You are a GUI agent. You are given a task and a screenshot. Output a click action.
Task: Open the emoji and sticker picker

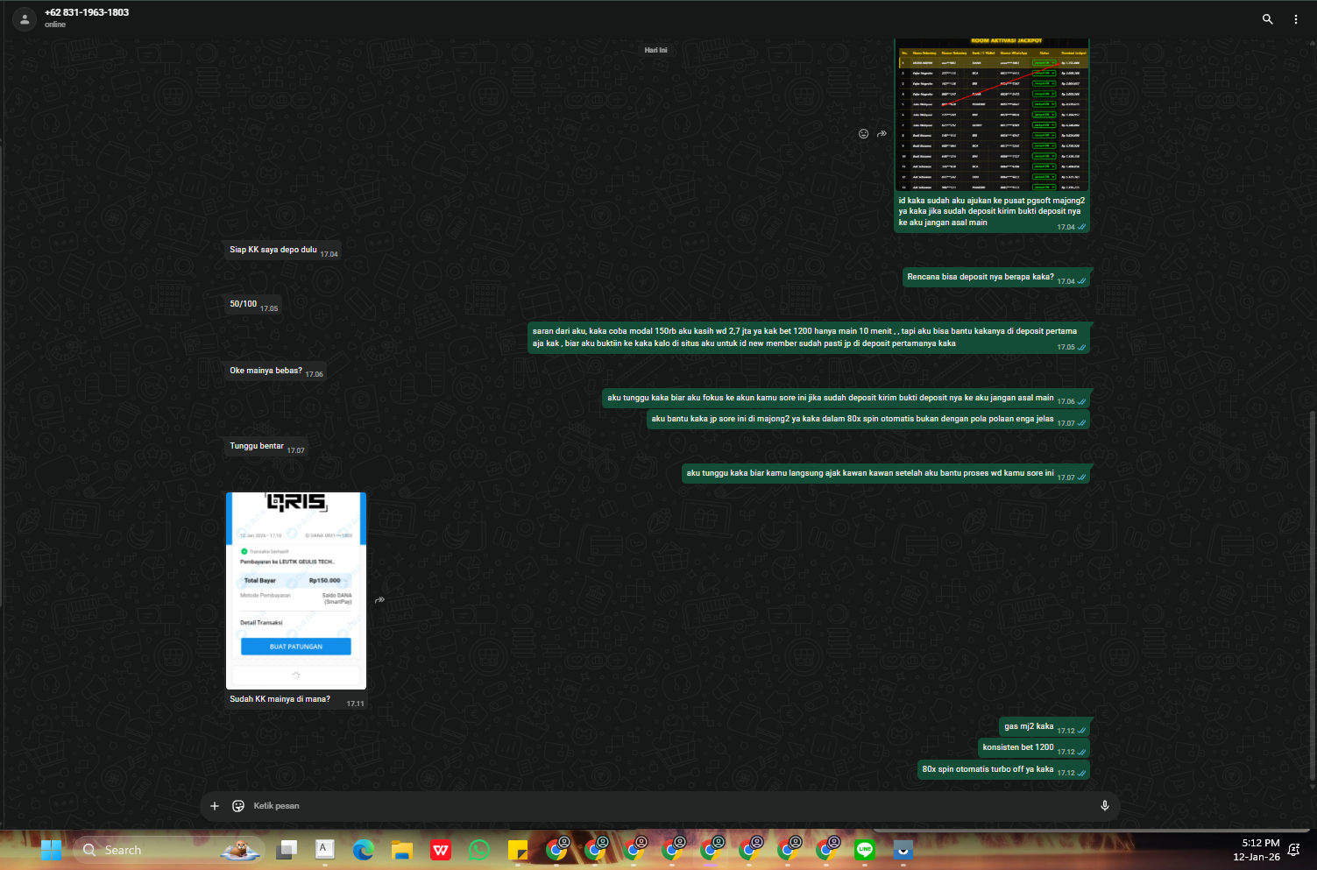[x=238, y=806]
